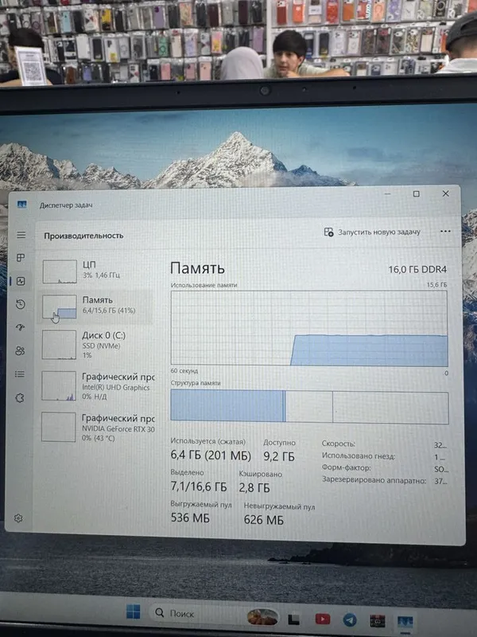Viewport: 477px width, 637px height.
Task: Click Запустить новую задачу button
Action: 372,232
